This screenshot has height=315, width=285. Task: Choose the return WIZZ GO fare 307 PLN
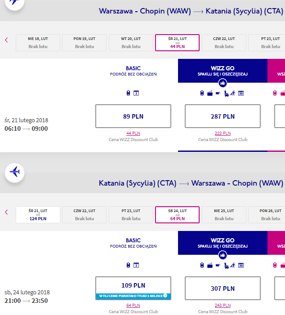point(223,288)
